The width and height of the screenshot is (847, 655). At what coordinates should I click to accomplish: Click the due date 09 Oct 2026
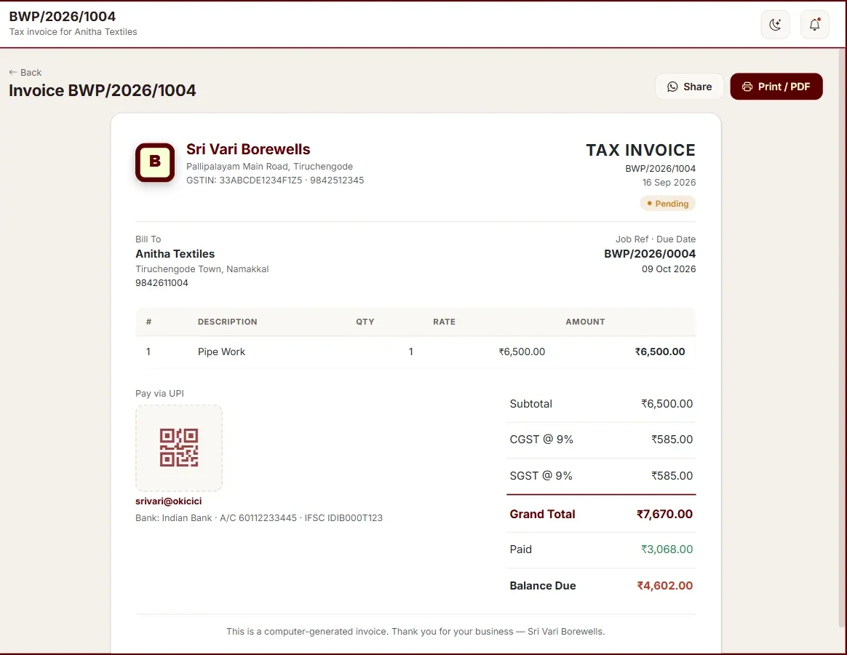pyautogui.click(x=669, y=269)
